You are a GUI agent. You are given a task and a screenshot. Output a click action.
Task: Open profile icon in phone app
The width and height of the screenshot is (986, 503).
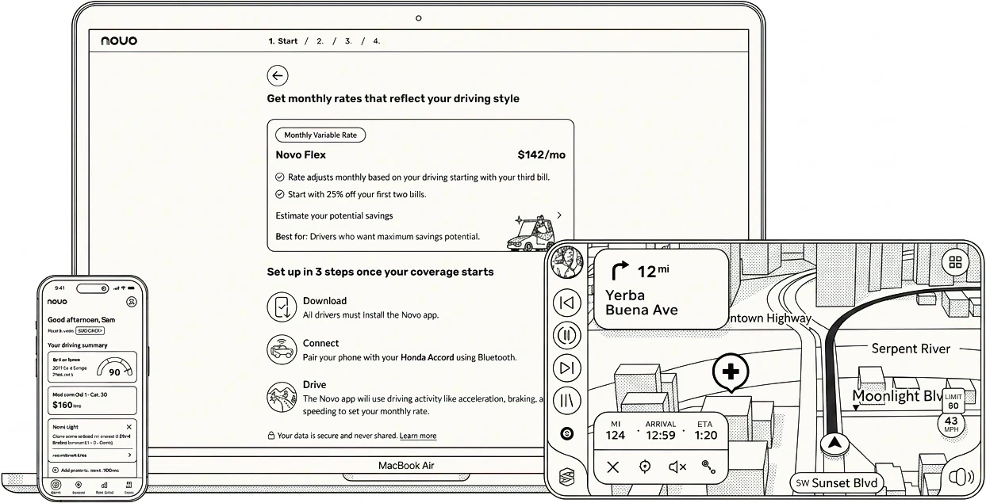coord(132,302)
